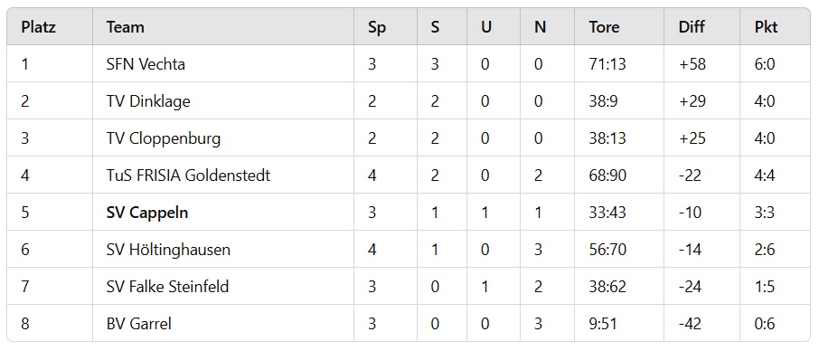Click the SV Falke Steinfeld team name
The width and height of the screenshot is (819, 351).
[x=167, y=287]
